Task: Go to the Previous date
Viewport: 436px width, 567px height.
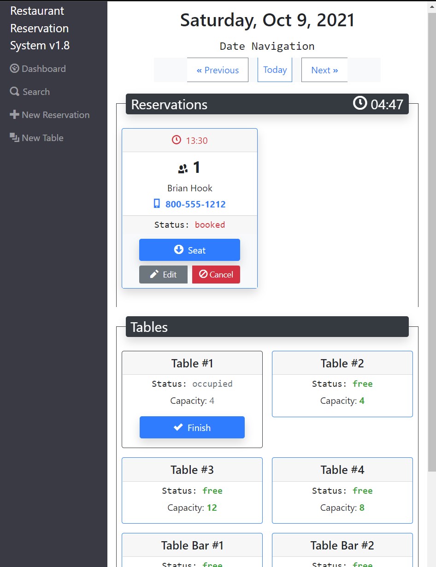Action: (x=218, y=70)
